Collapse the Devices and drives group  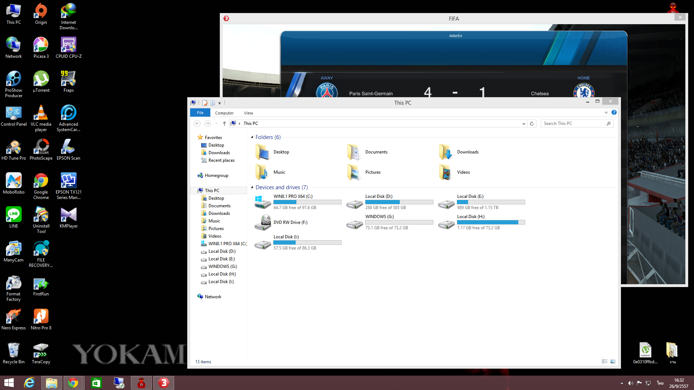click(x=252, y=187)
